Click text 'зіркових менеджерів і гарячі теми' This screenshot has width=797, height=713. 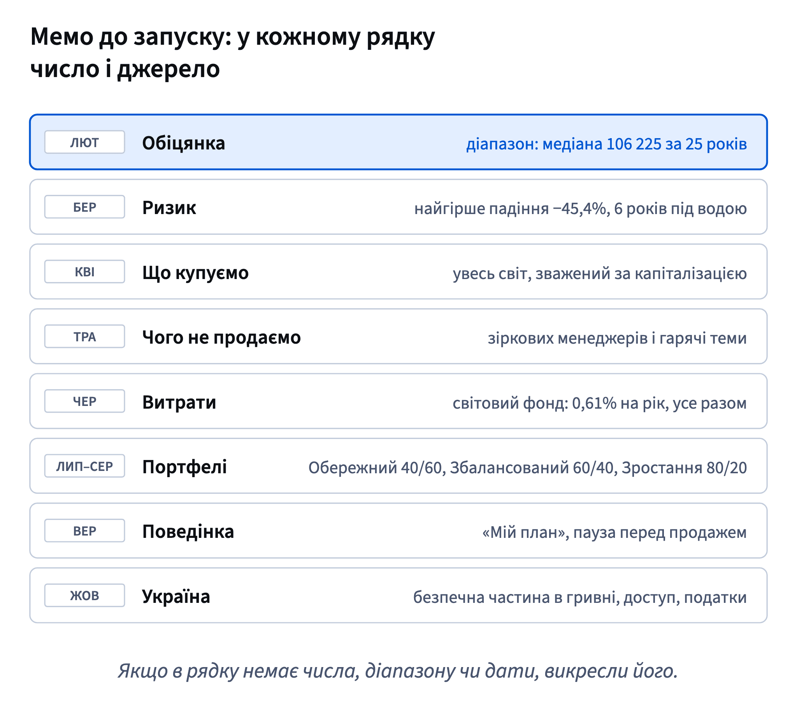(618, 338)
